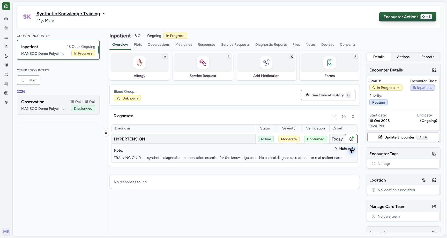Click the Encounter Actions button
The image size is (447, 238).
tap(408, 17)
